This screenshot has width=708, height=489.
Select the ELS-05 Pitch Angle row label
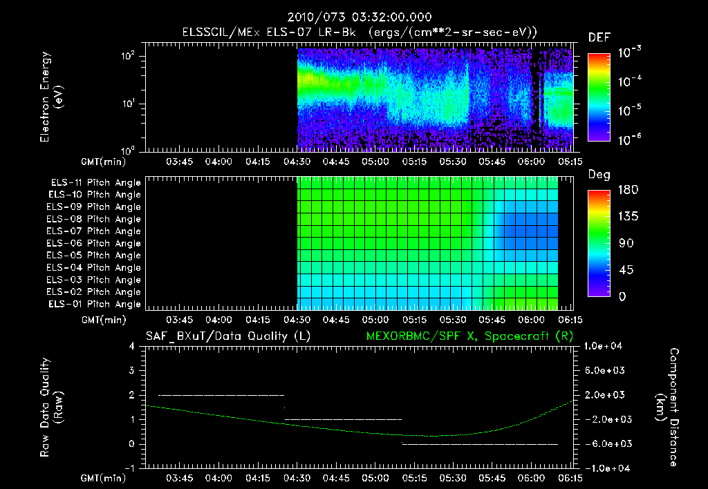click(x=94, y=256)
